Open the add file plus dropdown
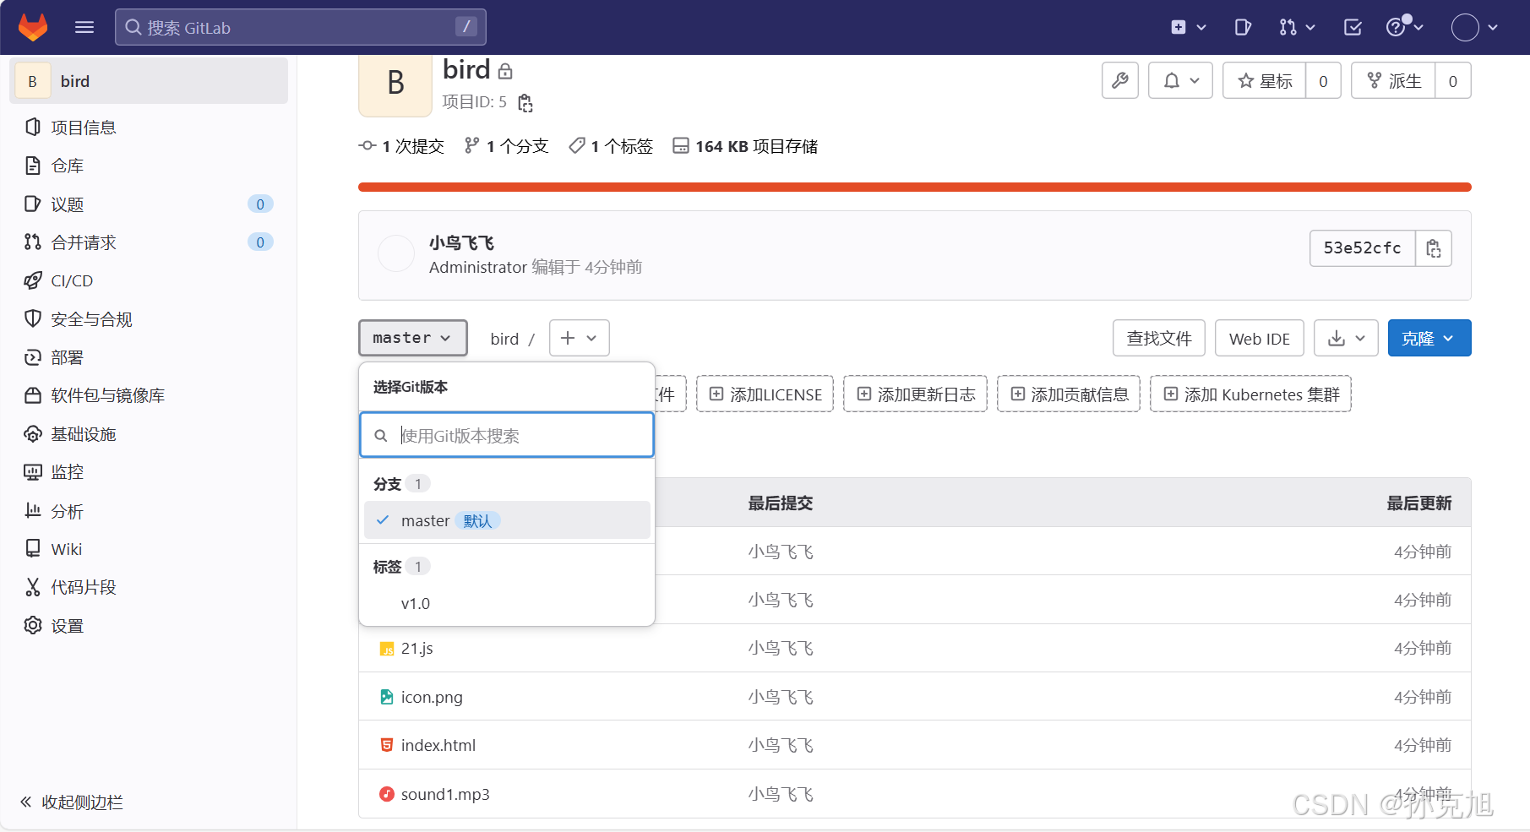Screen dimensions: 1530x832 pyautogui.click(x=580, y=338)
